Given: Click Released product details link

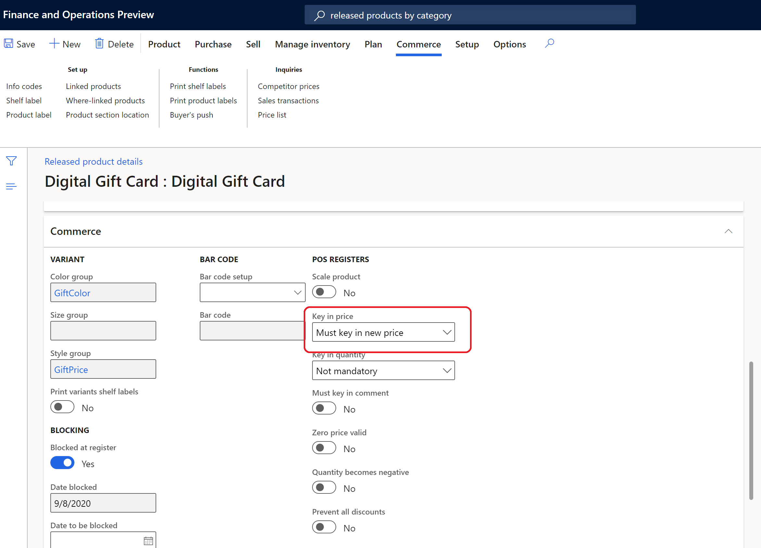Looking at the screenshot, I should (x=93, y=161).
